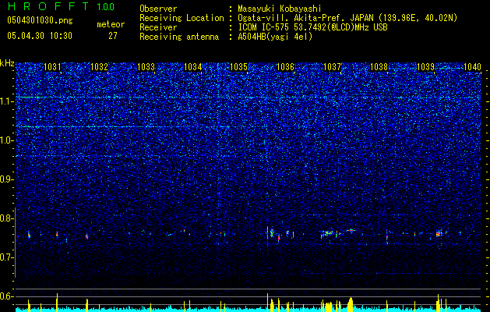Select the Ogata-vill. Akita-Pref. JAPAN location text
The height and width of the screenshot is (312, 490).
pyautogui.click(x=347, y=19)
